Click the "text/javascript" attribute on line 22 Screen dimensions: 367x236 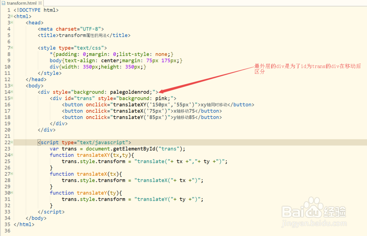coord(102,143)
